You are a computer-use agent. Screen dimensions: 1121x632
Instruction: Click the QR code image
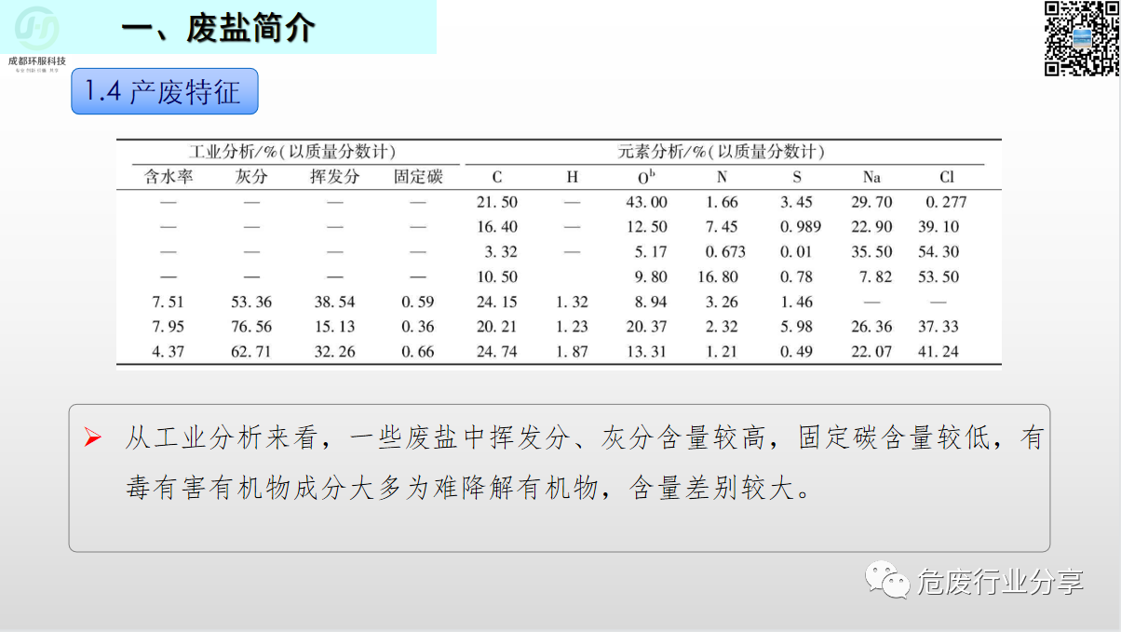pyautogui.click(x=1082, y=38)
